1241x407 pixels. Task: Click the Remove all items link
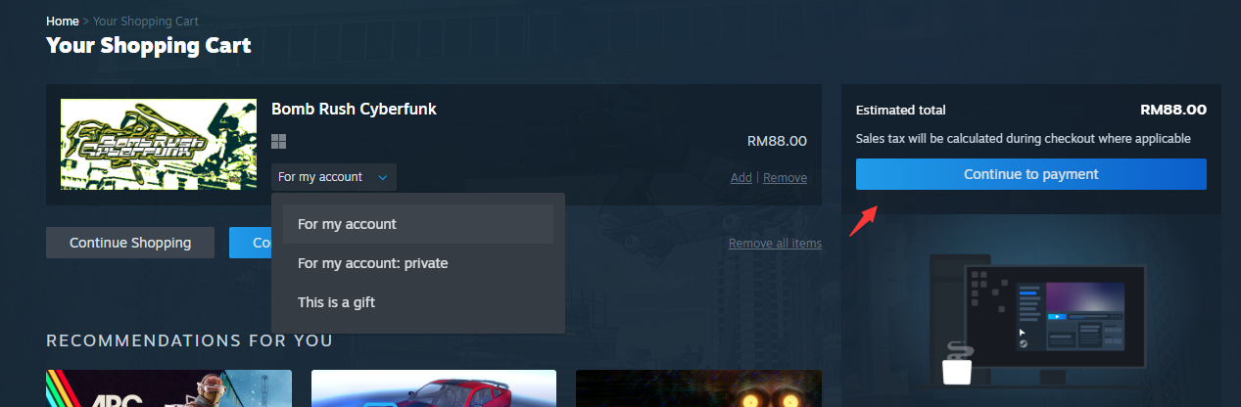pos(775,244)
